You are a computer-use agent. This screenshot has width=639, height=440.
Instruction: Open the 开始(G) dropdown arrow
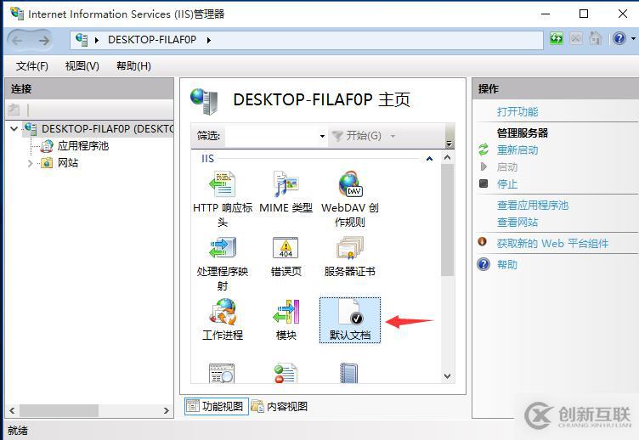coord(393,136)
